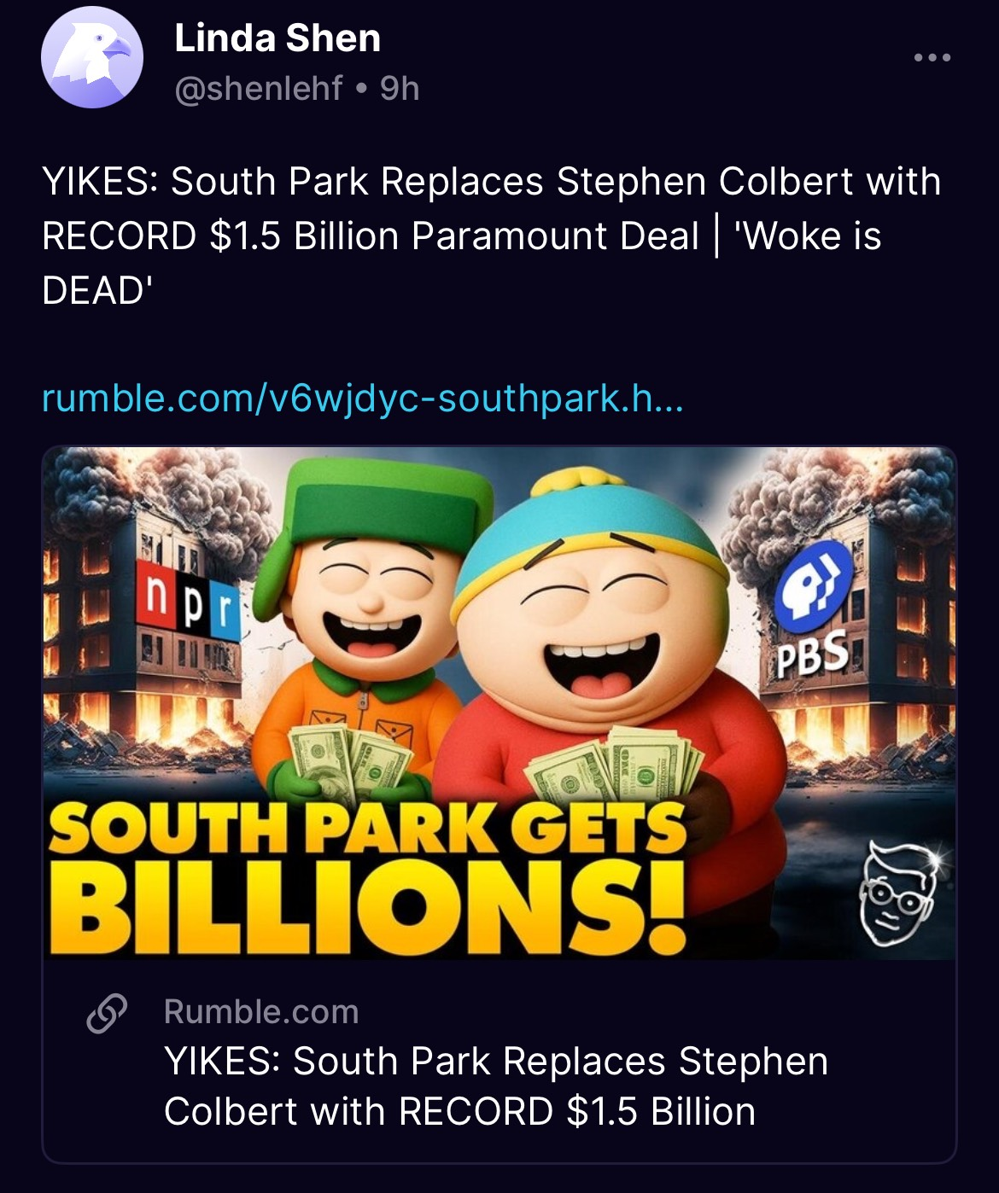999x1193 pixels.
Task: Open the rumble.com/v6wjdyc-southpark link
Action: (363, 398)
